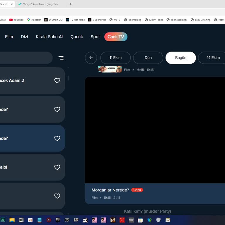Open the Kirala-Satın Al menu

click(x=49, y=37)
